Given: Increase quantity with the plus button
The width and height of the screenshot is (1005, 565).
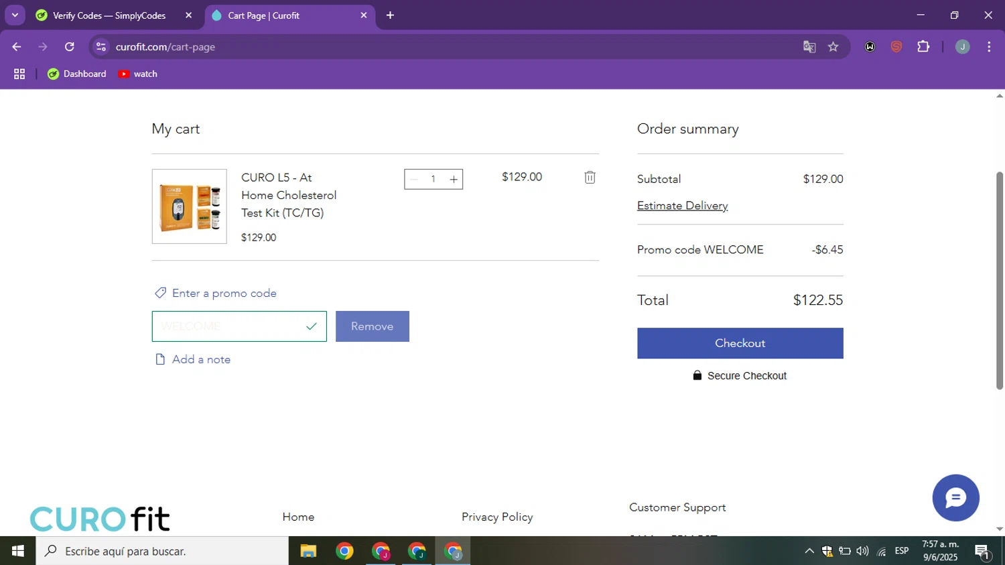Looking at the screenshot, I should 454,179.
